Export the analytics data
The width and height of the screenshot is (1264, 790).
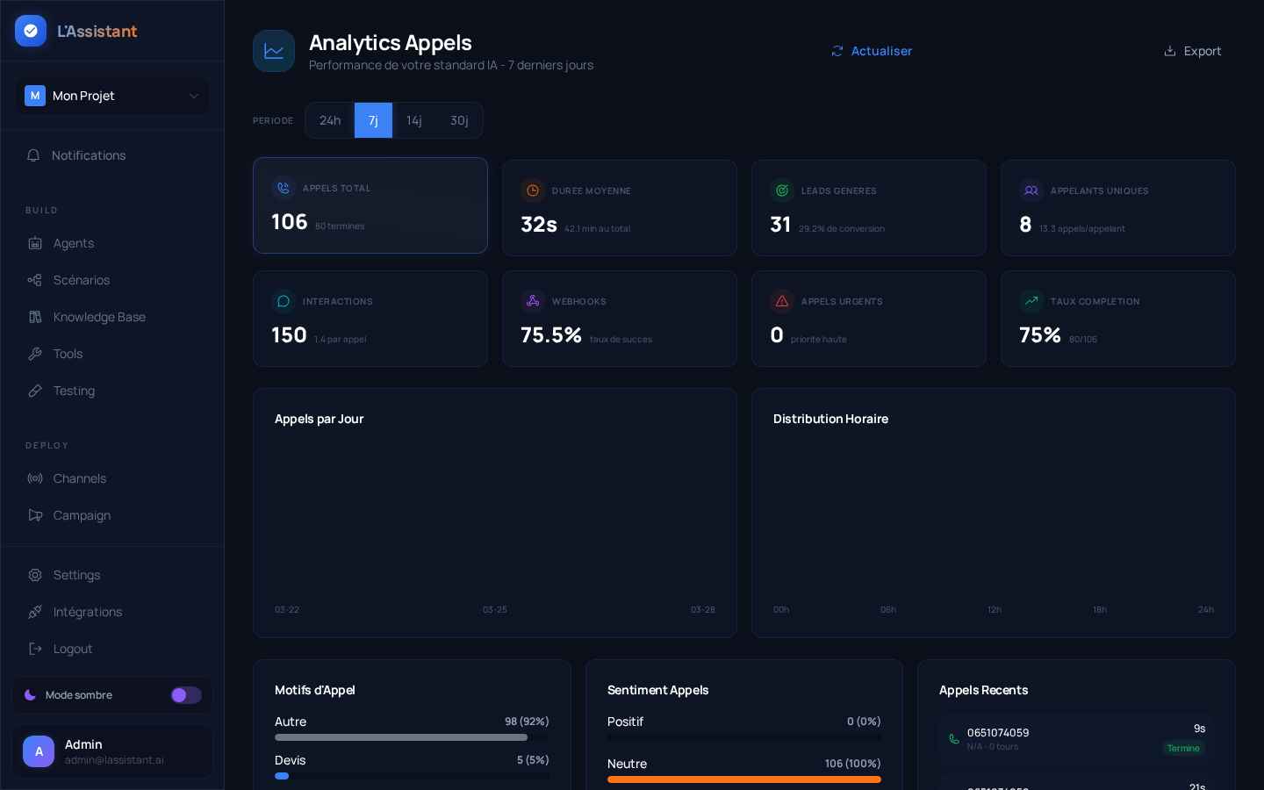coord(1192,51)
